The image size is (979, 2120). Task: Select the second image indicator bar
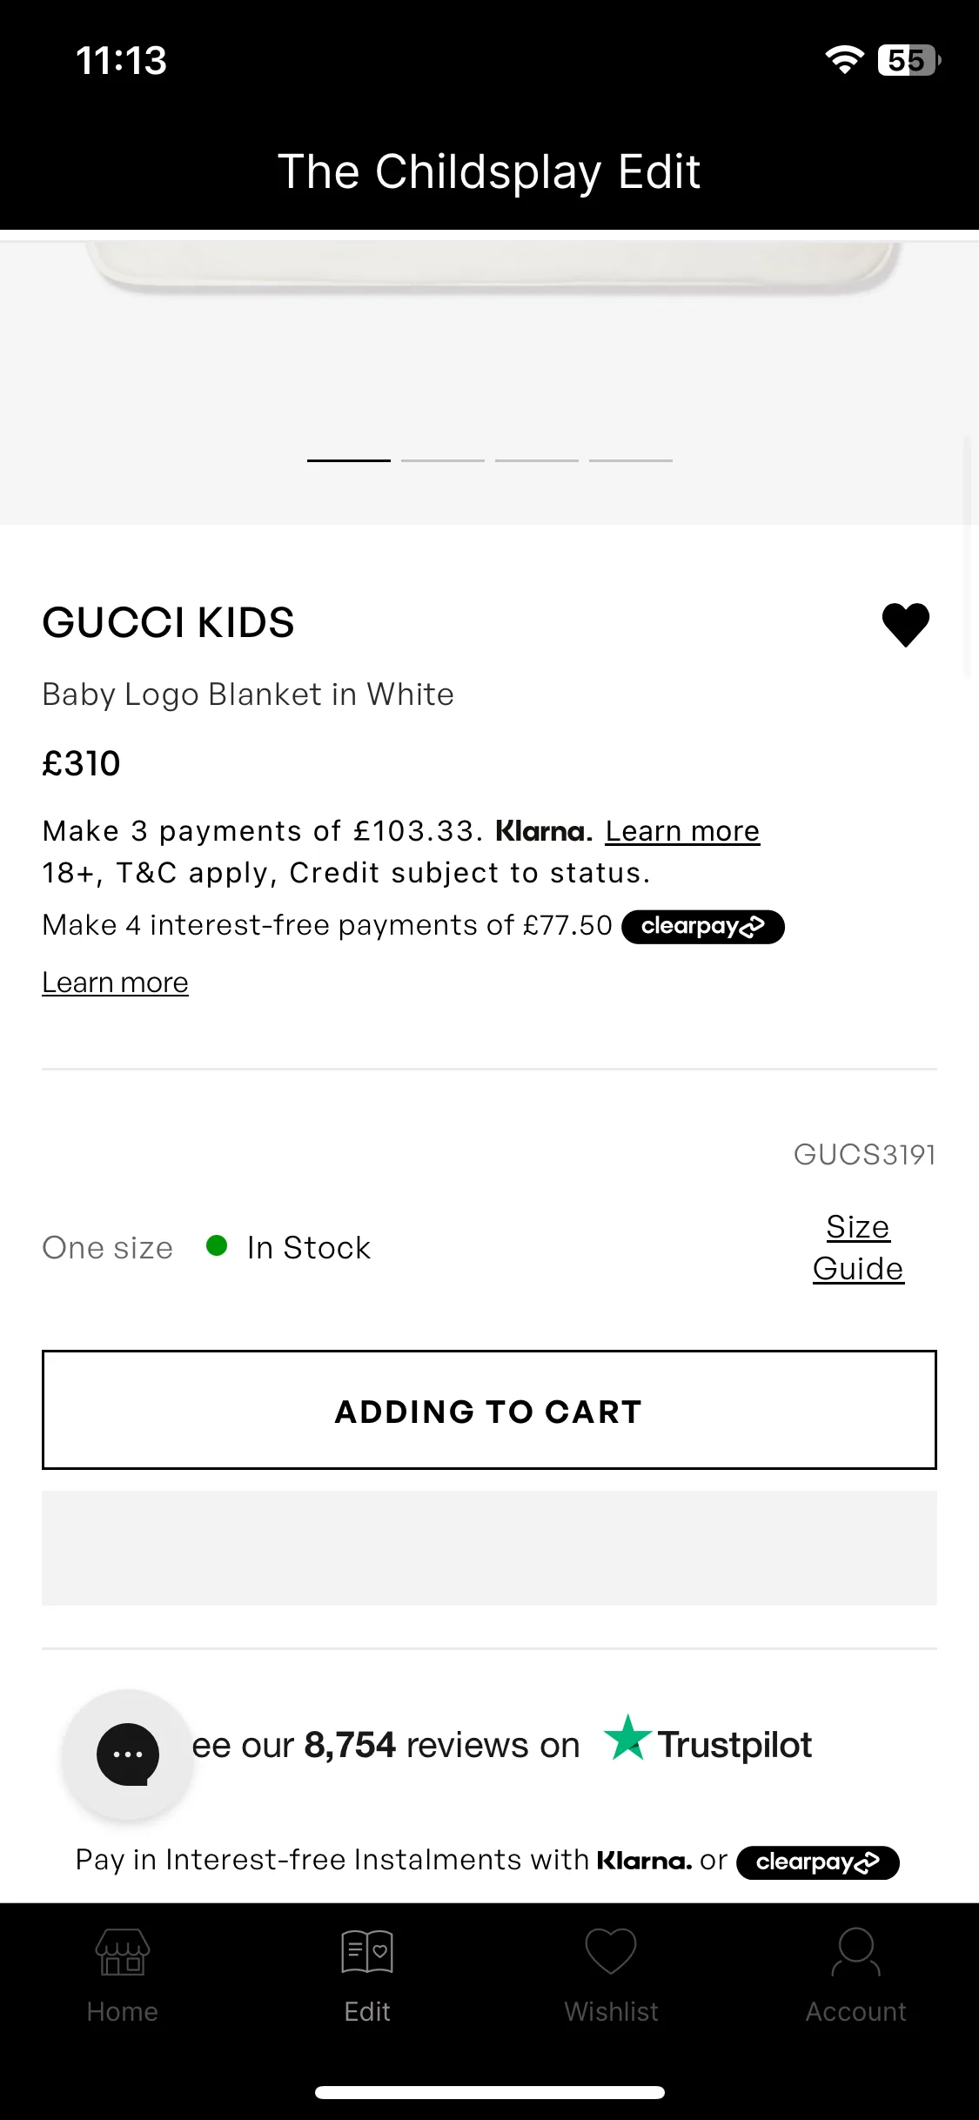(x=442, y=460)
